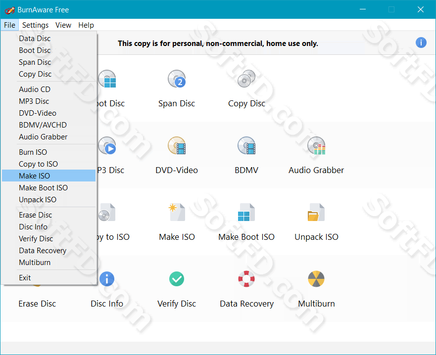436x355 pixels.
Task: Click the highlighted Make ISO menu item
Action: tap(48, 176)
